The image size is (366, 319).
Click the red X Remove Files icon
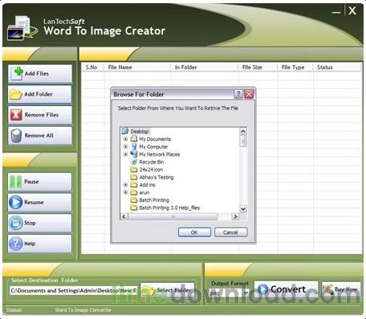click(16, 115)
